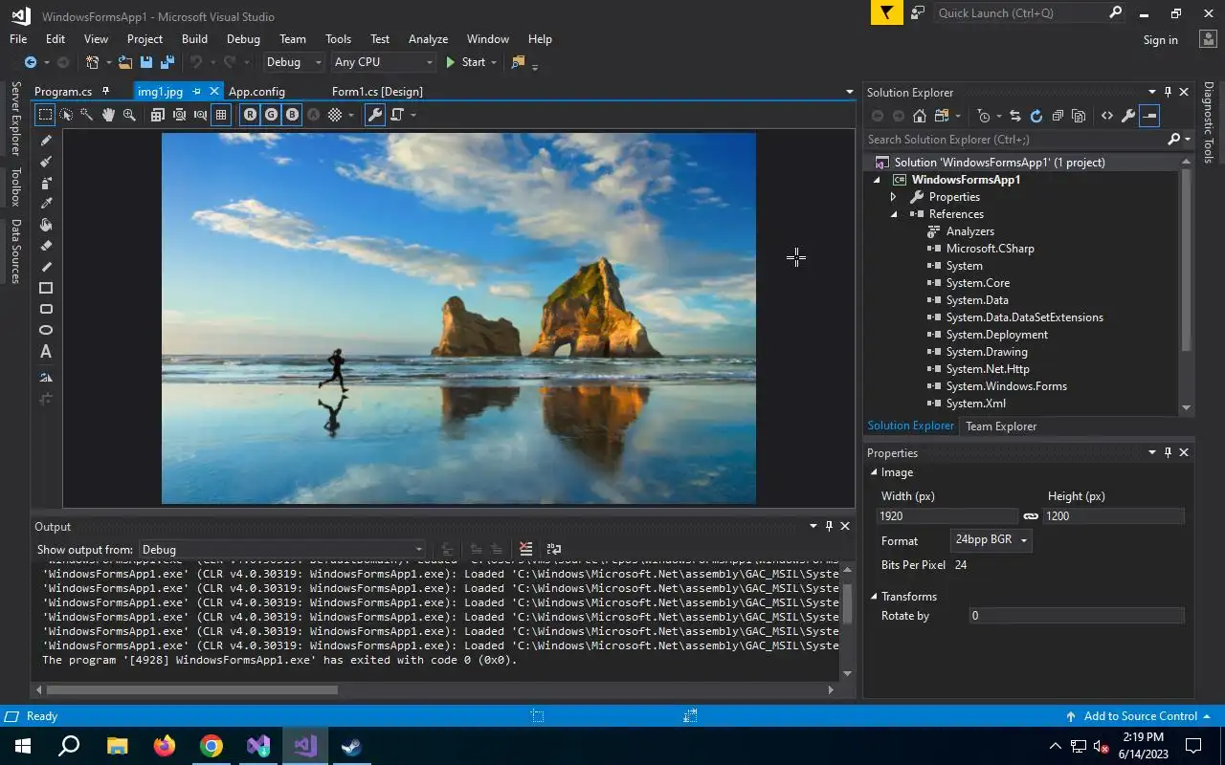Viewport: 1225px width, 765px height.
Task: Click the Output vertical scrollbar thumb
Action: pos(847,603)
